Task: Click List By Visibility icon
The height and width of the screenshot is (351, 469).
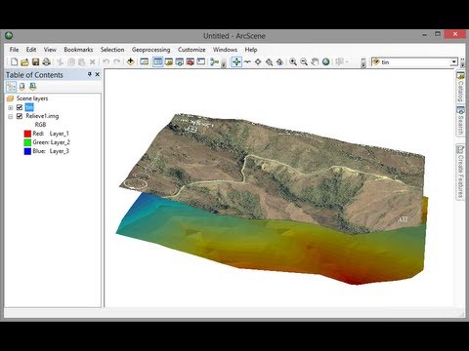Action: 32,87
